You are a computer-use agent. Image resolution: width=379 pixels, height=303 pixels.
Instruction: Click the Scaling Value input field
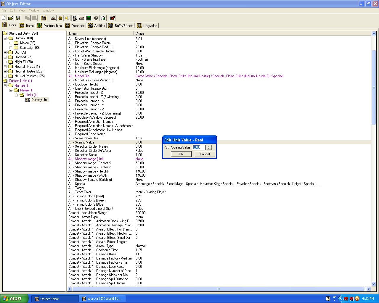click(x=199, y=147)
